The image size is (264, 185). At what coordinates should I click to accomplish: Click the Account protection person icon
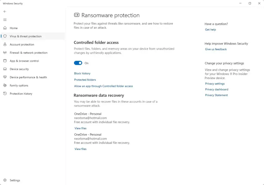coord(5,44)
